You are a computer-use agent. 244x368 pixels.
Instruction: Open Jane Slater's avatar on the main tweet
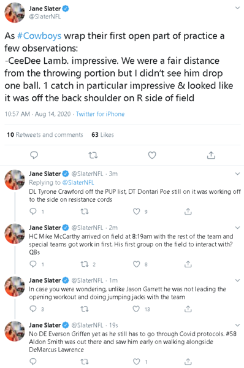point(15,12)
